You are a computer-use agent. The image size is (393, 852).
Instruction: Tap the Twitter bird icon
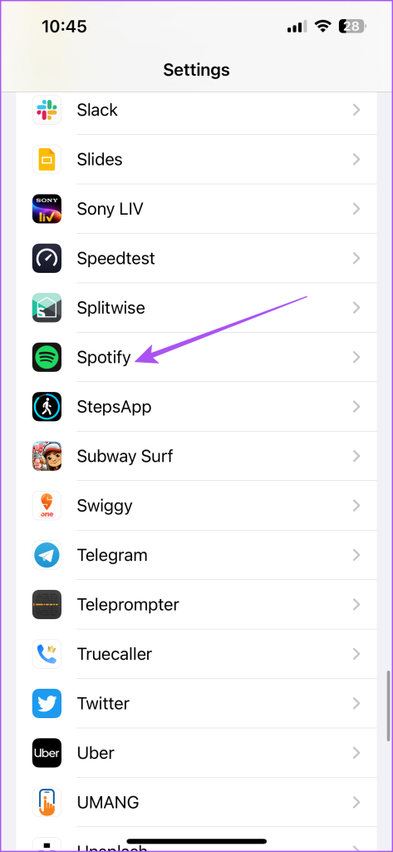(47, 703)
